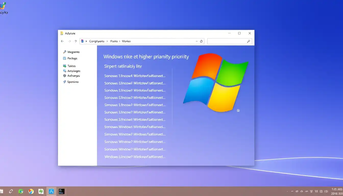Click the highlighted blue taskbar app icon
Image resolution: width=343 pixels, height=196 pixels.
51,191
